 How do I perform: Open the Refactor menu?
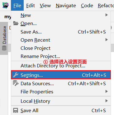[x=105, y=6]
